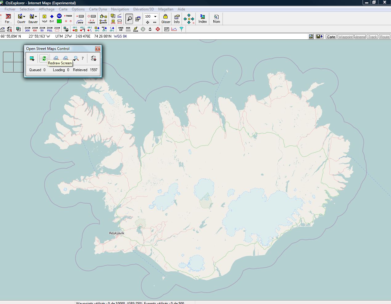391x304 pixels.
Task: Click the Zoom Full icon
Action: tap(50, 29)
